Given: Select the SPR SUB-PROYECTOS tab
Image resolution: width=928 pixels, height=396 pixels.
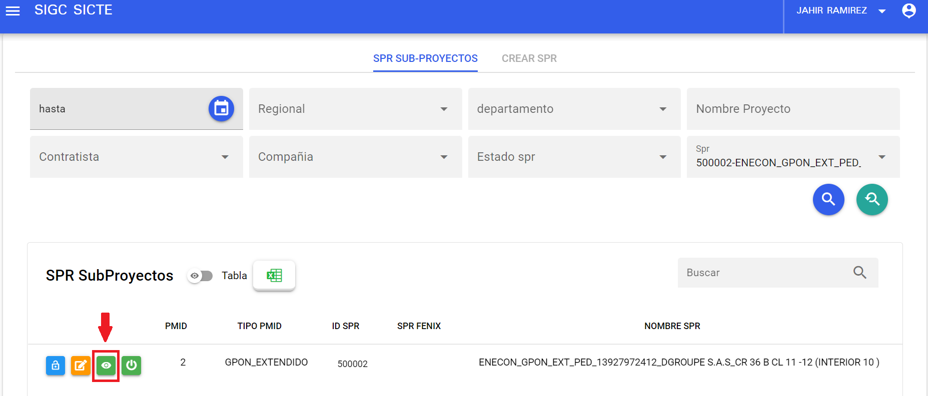Looking at the screenshot, I should click(425, 58).
